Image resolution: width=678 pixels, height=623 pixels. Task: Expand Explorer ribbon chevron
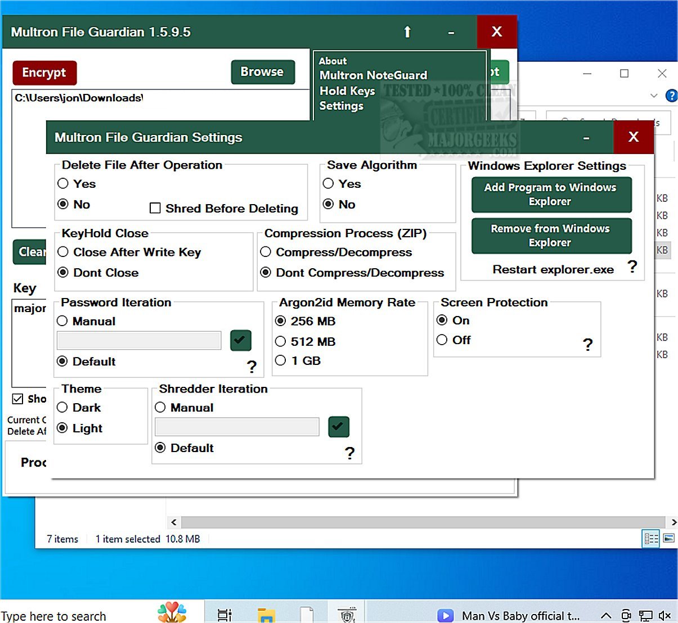coord(654,96)
